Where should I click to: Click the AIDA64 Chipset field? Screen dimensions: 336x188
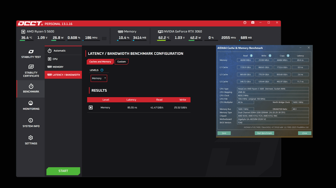tap(273, 116)
